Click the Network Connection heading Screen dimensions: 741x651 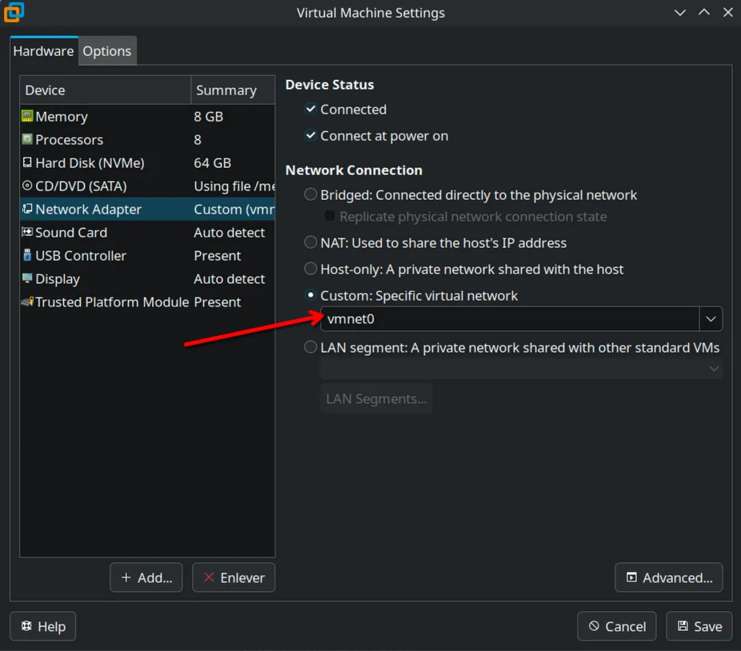(x=354, y=170)
